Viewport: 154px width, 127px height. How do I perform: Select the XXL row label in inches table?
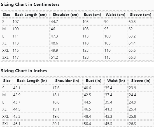[7, 116]
